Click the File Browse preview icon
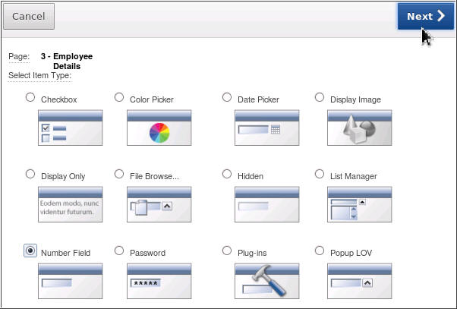Image resolution: width=457 pixels, height=309 pixels. pyautogui.click(x=159, y=204)
